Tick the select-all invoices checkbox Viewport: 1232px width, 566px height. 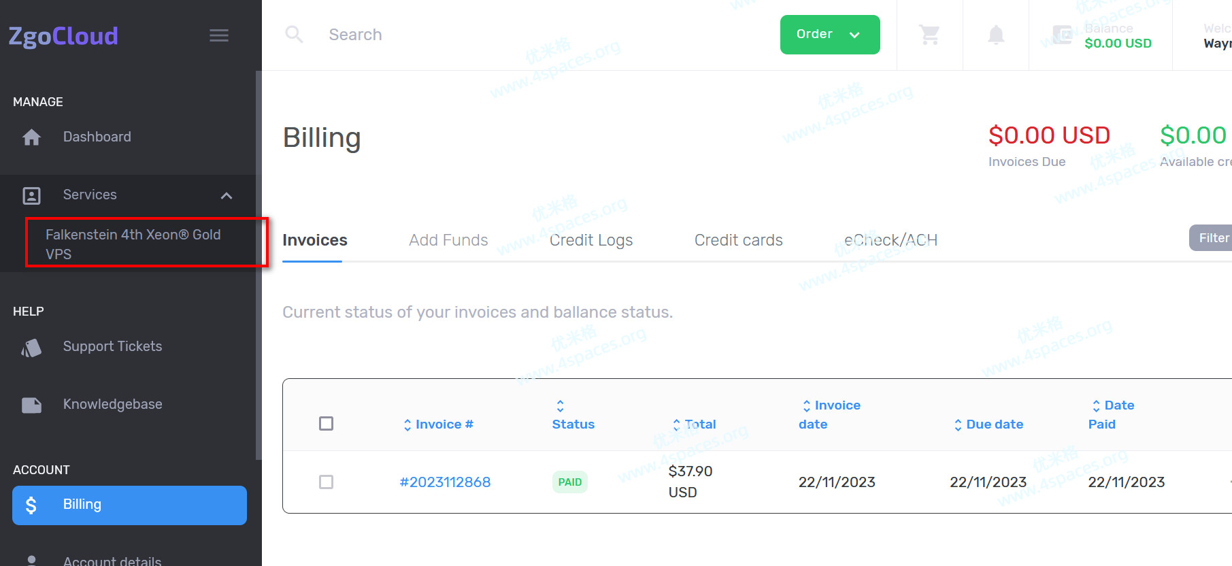[x=327, y=424]
